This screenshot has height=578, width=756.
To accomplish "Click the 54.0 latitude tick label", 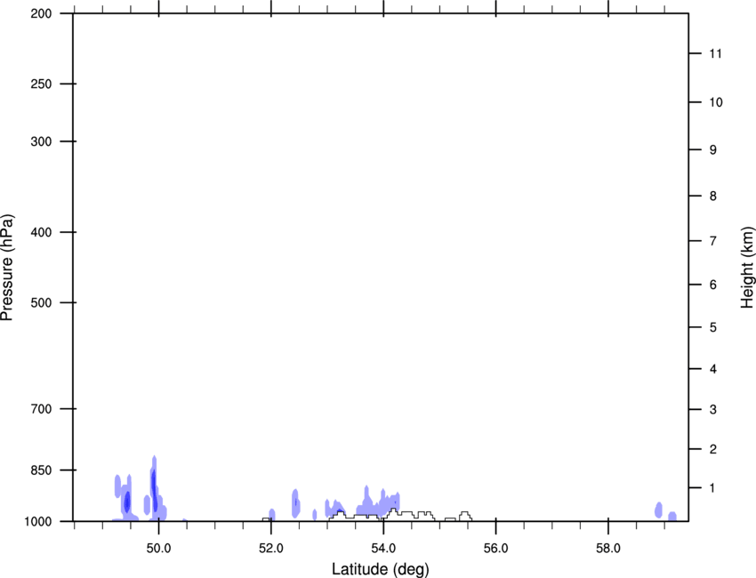I will tap(383, 549).
